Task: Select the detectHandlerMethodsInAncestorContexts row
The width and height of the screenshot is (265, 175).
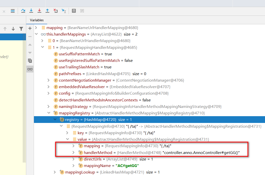Action: coord(149,100)
